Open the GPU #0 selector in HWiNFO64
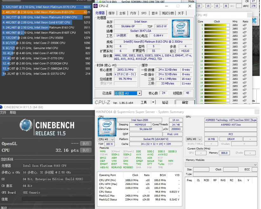 pyautogui.click(x=194, y=139)
